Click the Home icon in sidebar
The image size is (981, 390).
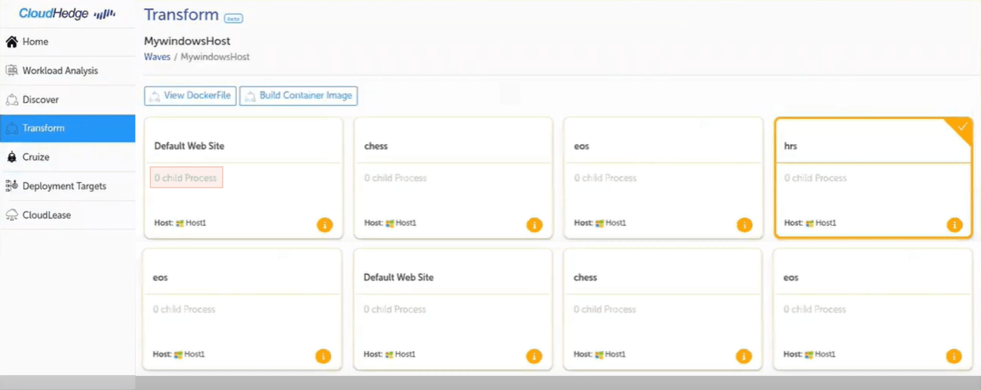point(12,42)
